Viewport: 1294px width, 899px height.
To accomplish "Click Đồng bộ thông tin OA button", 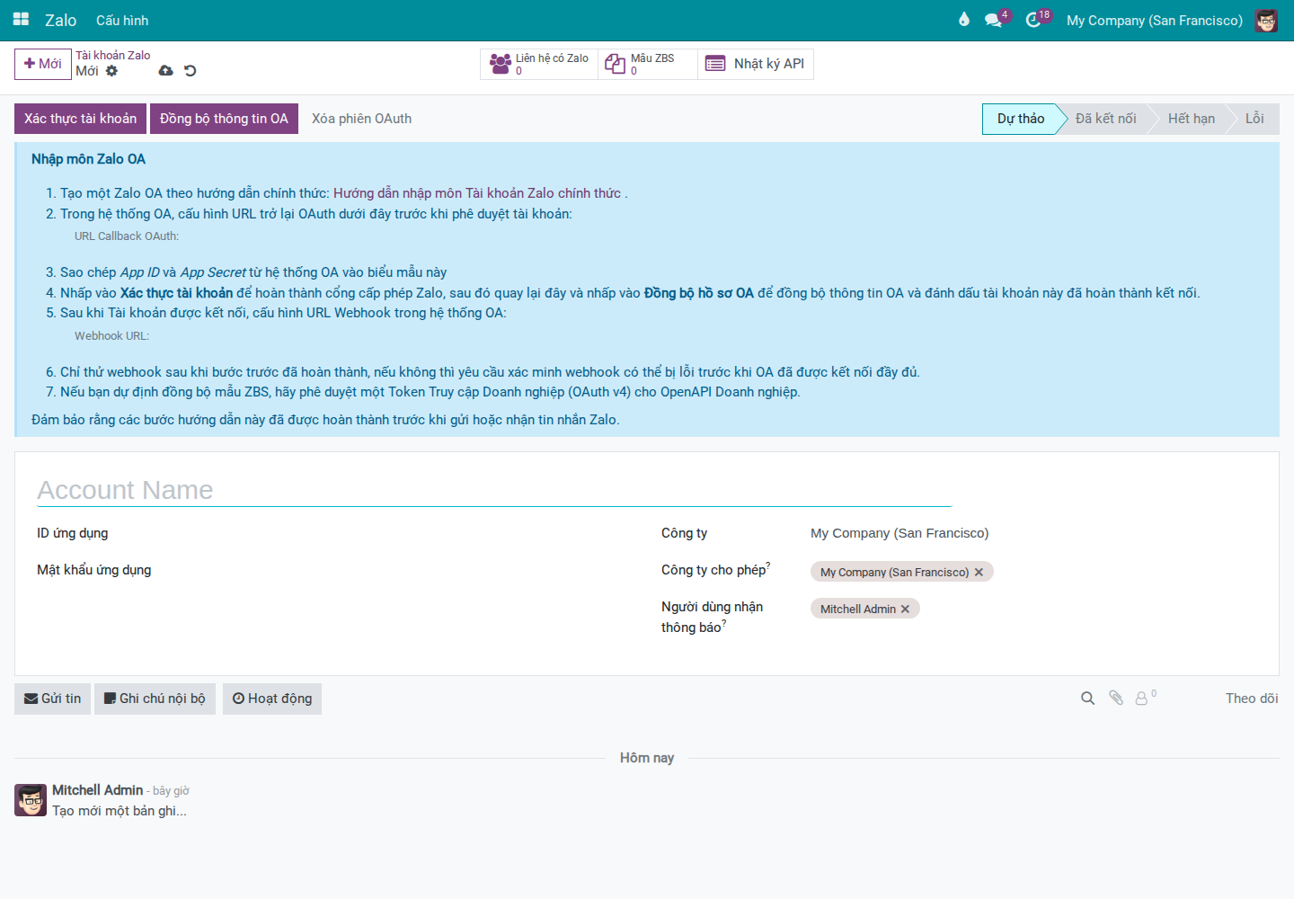I will (224, 119).
